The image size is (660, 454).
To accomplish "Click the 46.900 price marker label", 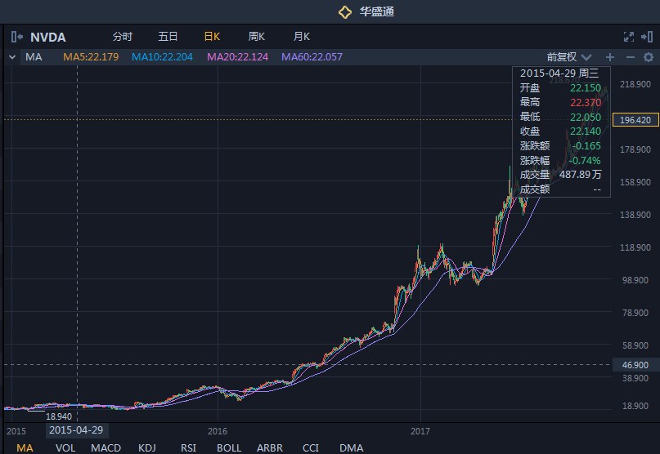I will click(x=635, y=365).
